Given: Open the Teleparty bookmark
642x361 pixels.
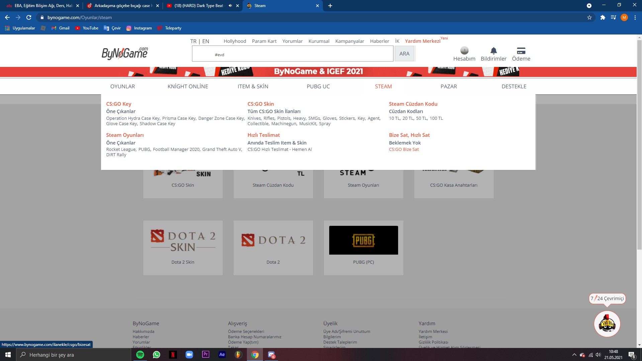Looking at the screenshot, I should [169, 28].
